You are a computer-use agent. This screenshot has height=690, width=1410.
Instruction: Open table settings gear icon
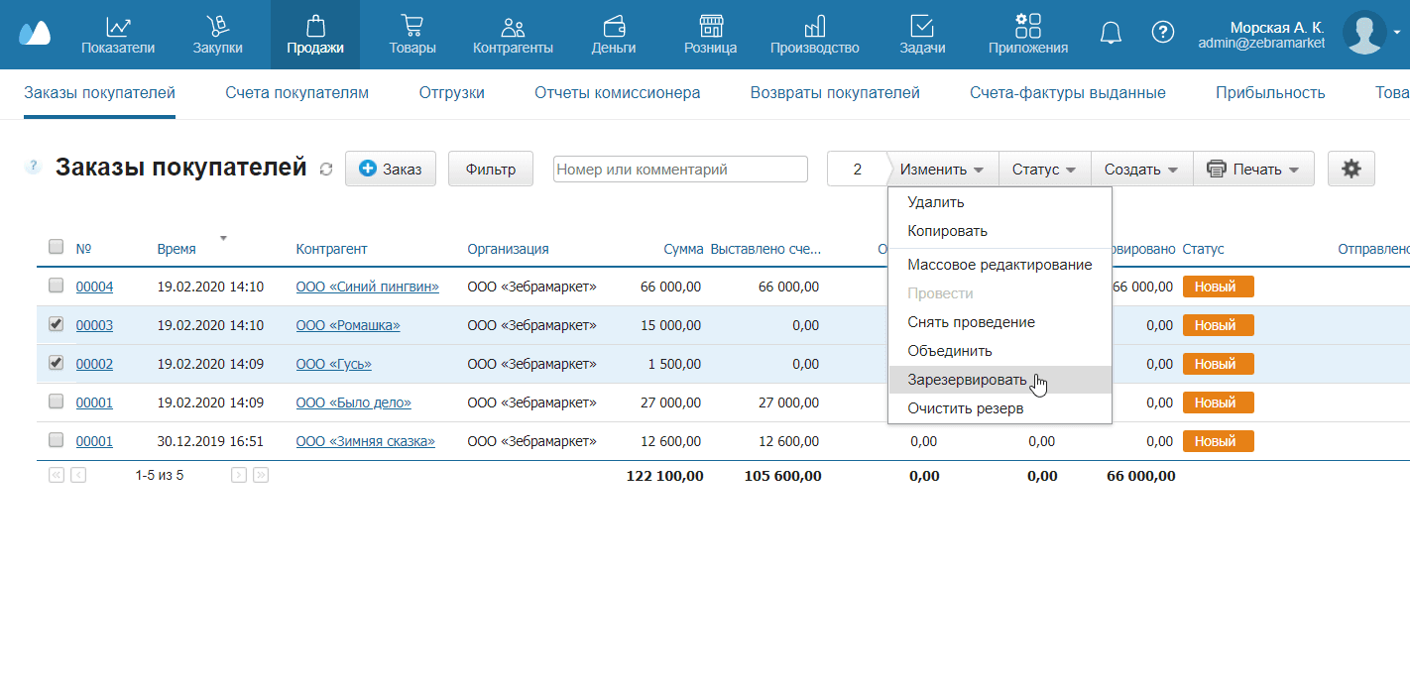coord(1351,170)
